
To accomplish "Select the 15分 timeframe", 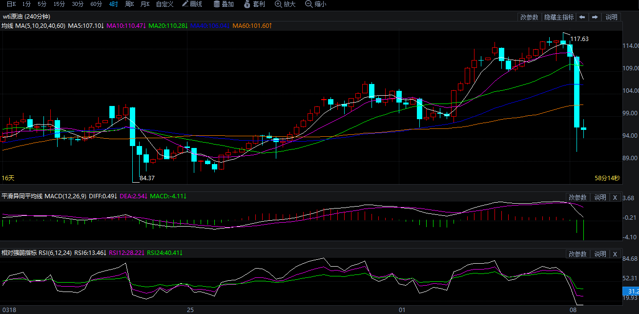I will click(59, 4).
